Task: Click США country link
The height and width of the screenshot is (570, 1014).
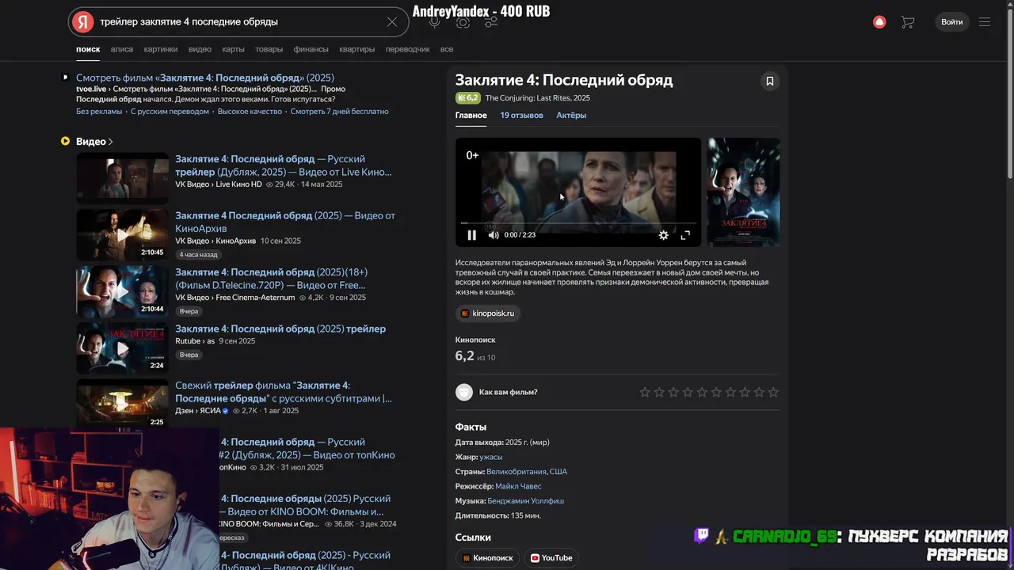Action: pyautogui.click(x=558, y=472)
